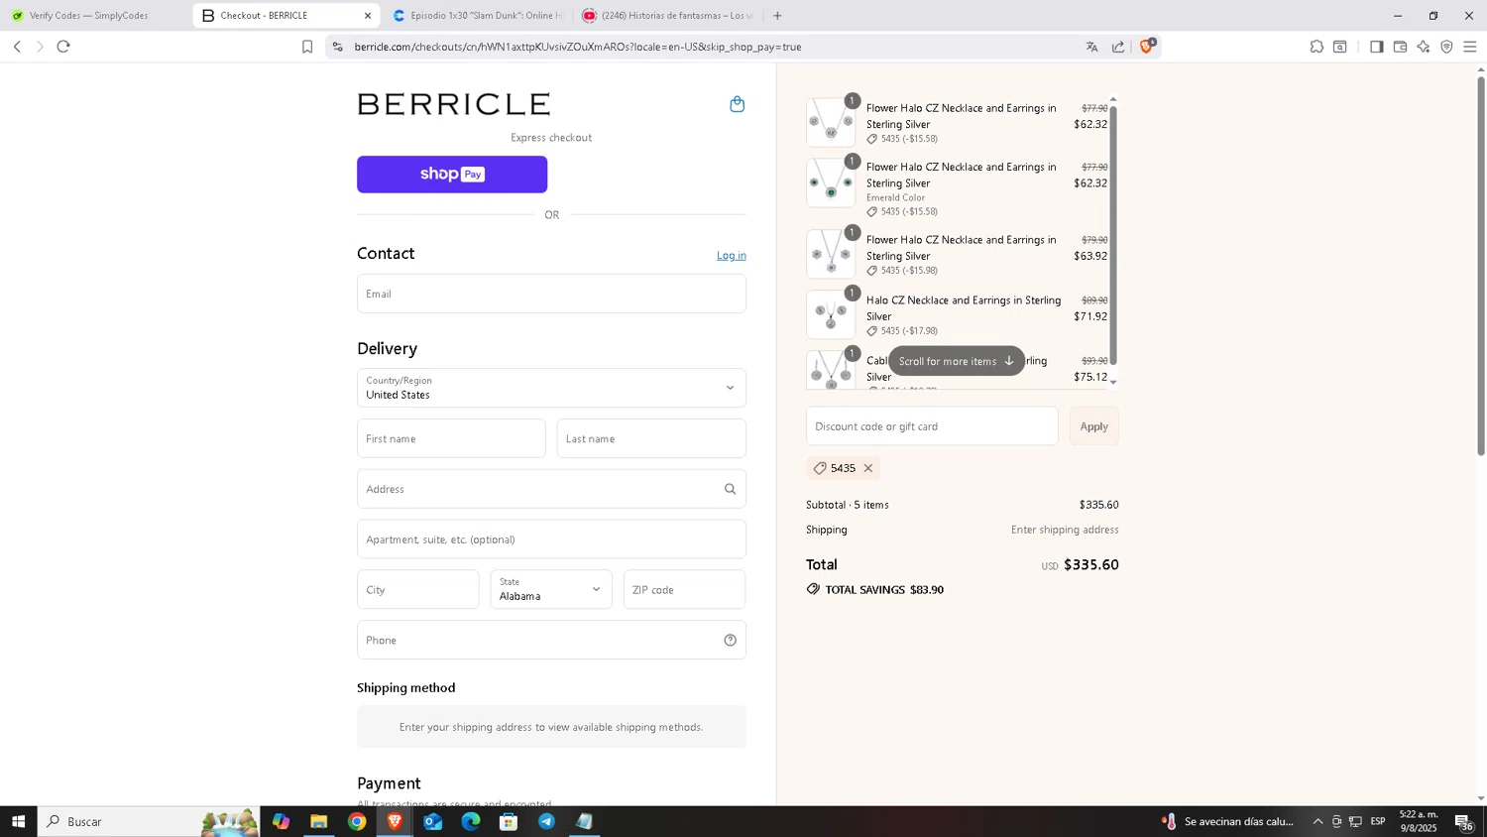
Task: Open the Leo AI sparkle icon
Action: tap(1424, 47)
